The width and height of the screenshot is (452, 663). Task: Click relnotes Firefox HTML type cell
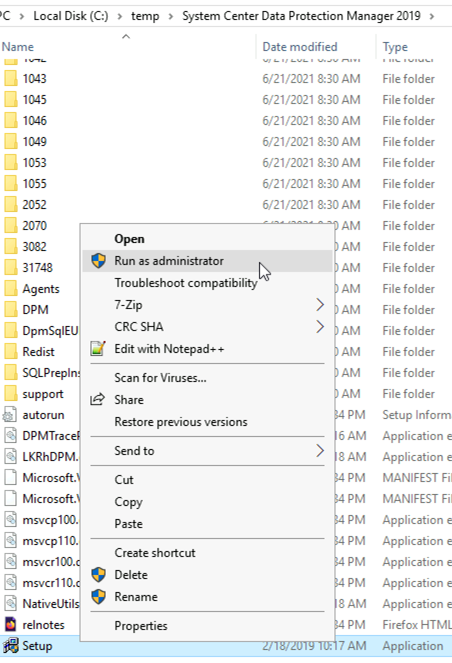(x=417, y=625)
